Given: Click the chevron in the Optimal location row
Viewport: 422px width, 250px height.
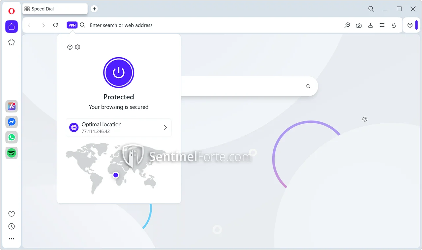Looking at the screenshot, I should (x=166, y=128).
